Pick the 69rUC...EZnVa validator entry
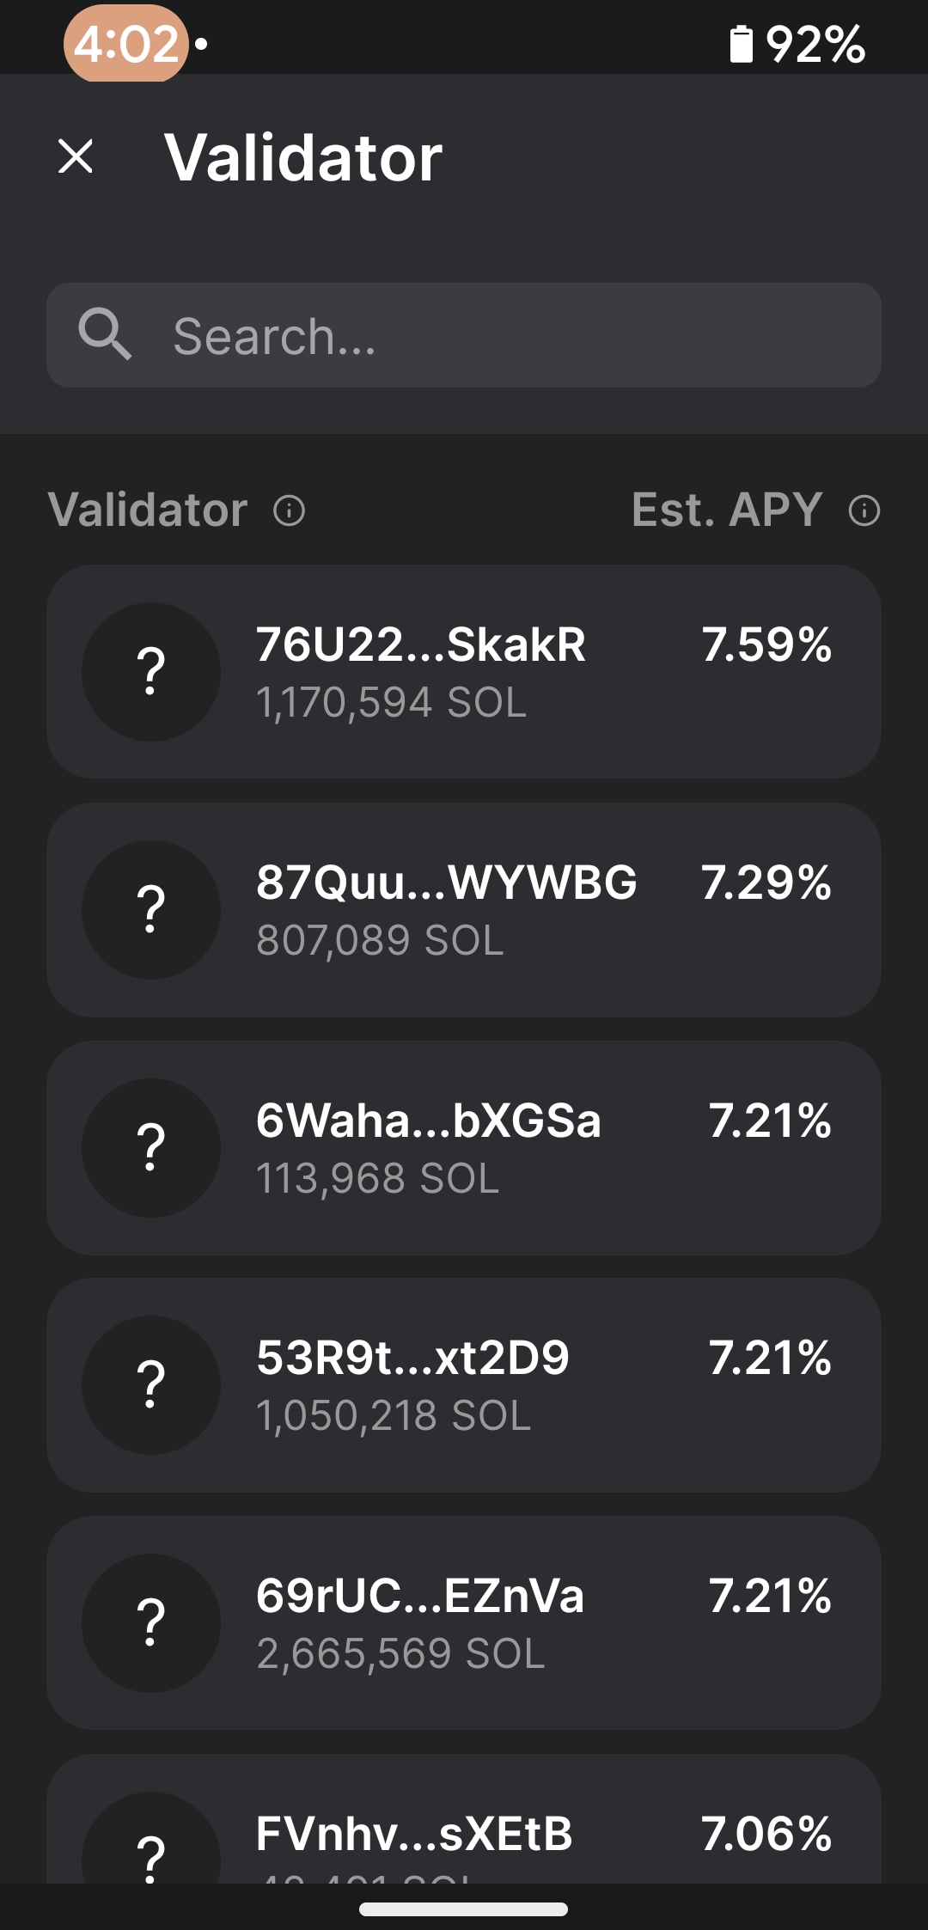The image size is (928, 1930). click(464, 1623)
